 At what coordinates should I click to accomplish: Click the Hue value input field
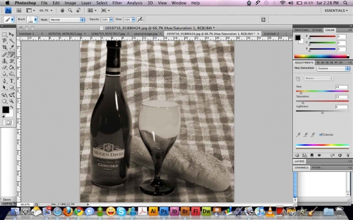pos(341,87)
